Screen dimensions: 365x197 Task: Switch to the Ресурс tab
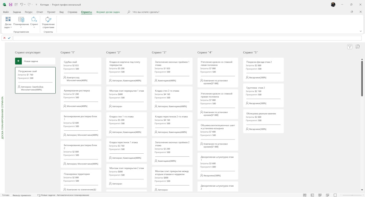point(29,12)
